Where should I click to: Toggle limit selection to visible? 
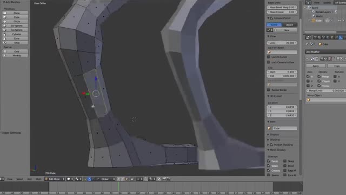coord(132,179)
